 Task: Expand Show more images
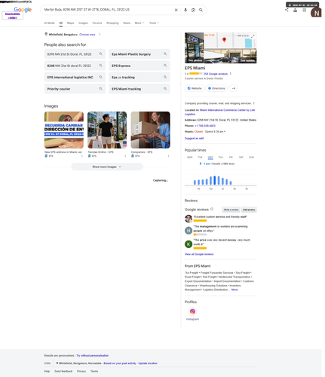pyautogui.click(x=107, y=167)
